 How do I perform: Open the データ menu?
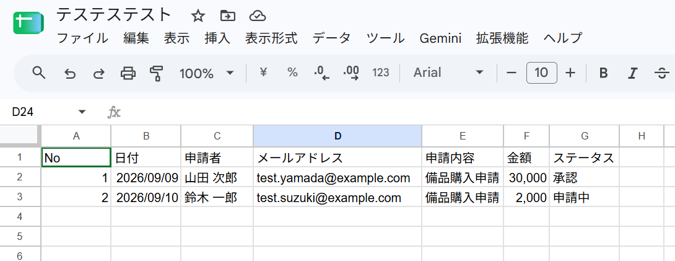pos(331,38)
